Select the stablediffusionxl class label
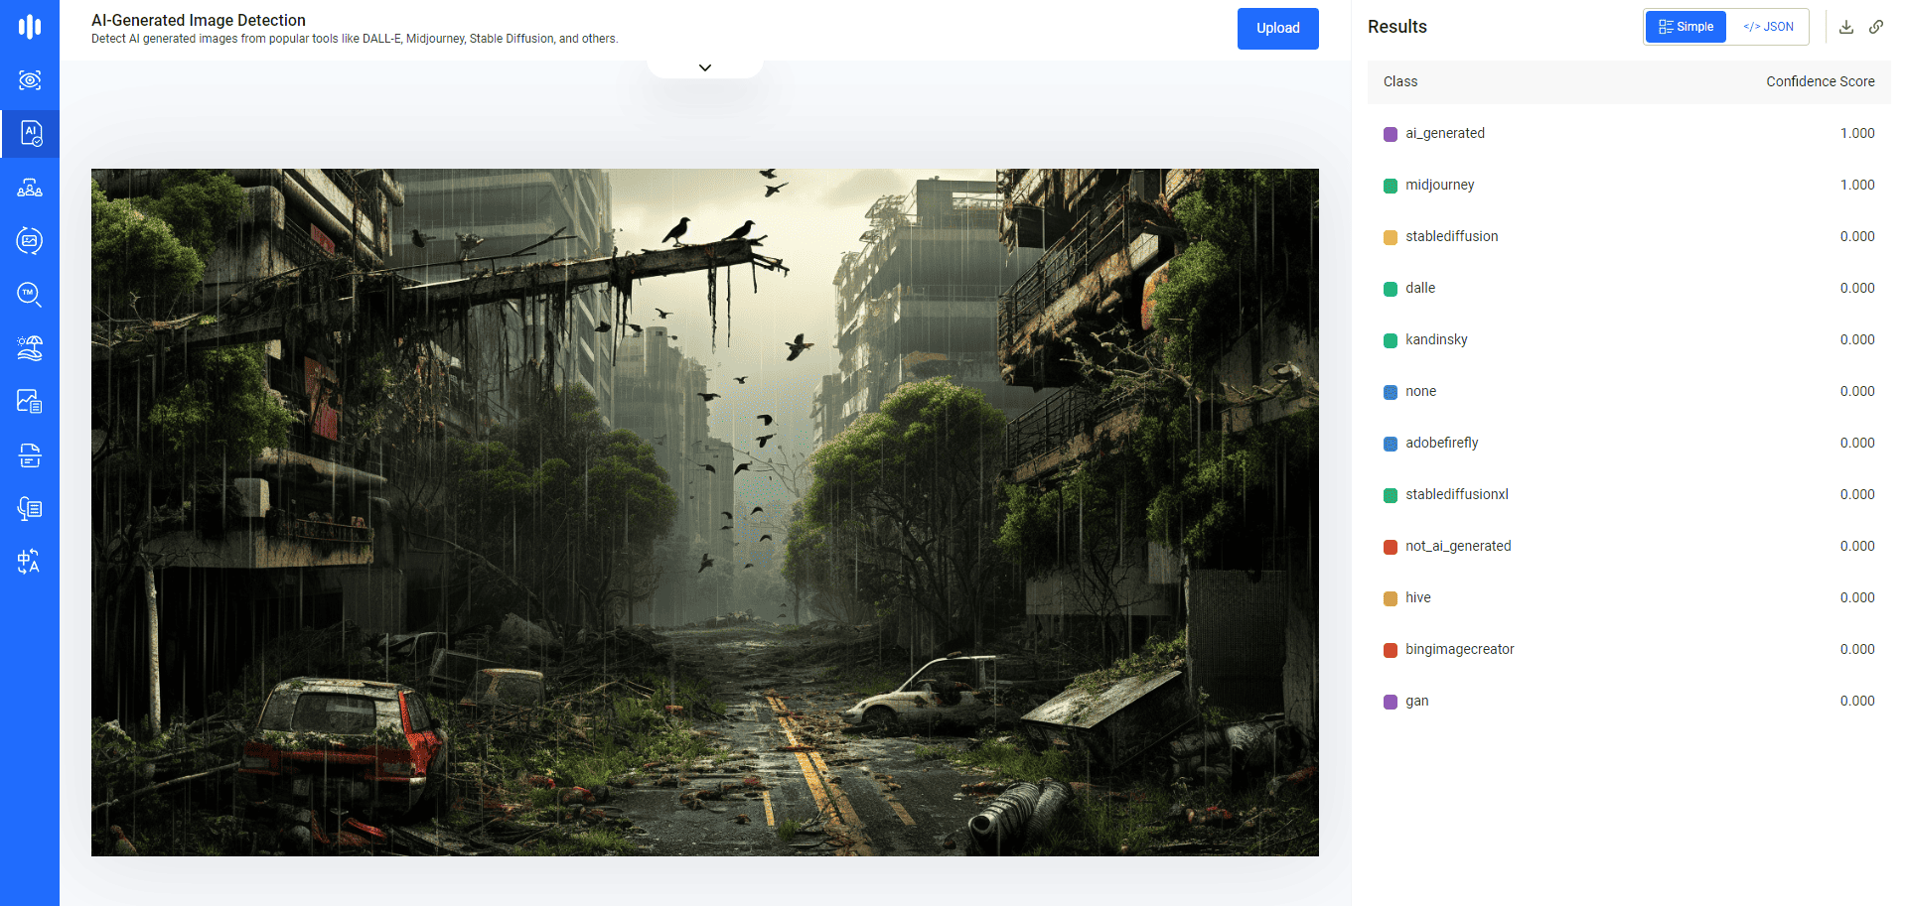1907x906 pixels. (1457, 494)
